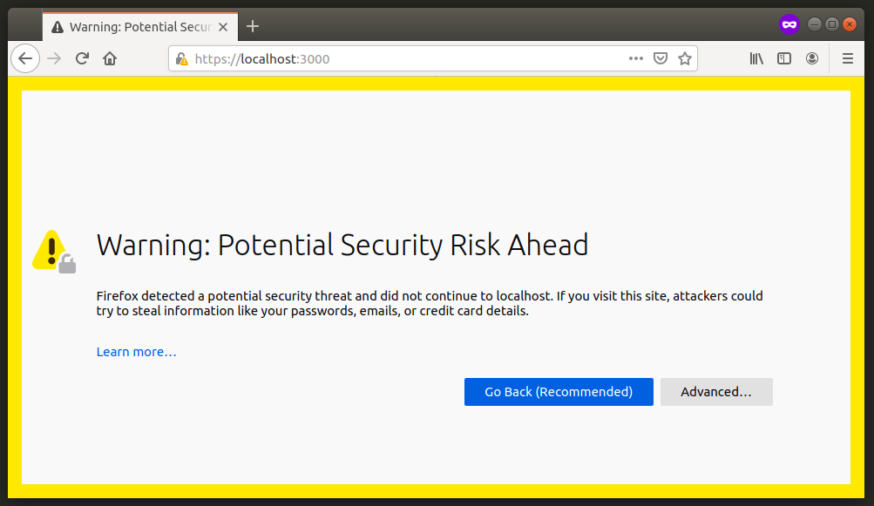874x506 pixels.
Task: Click the Advanced button
Action: [x=715, y=392]
